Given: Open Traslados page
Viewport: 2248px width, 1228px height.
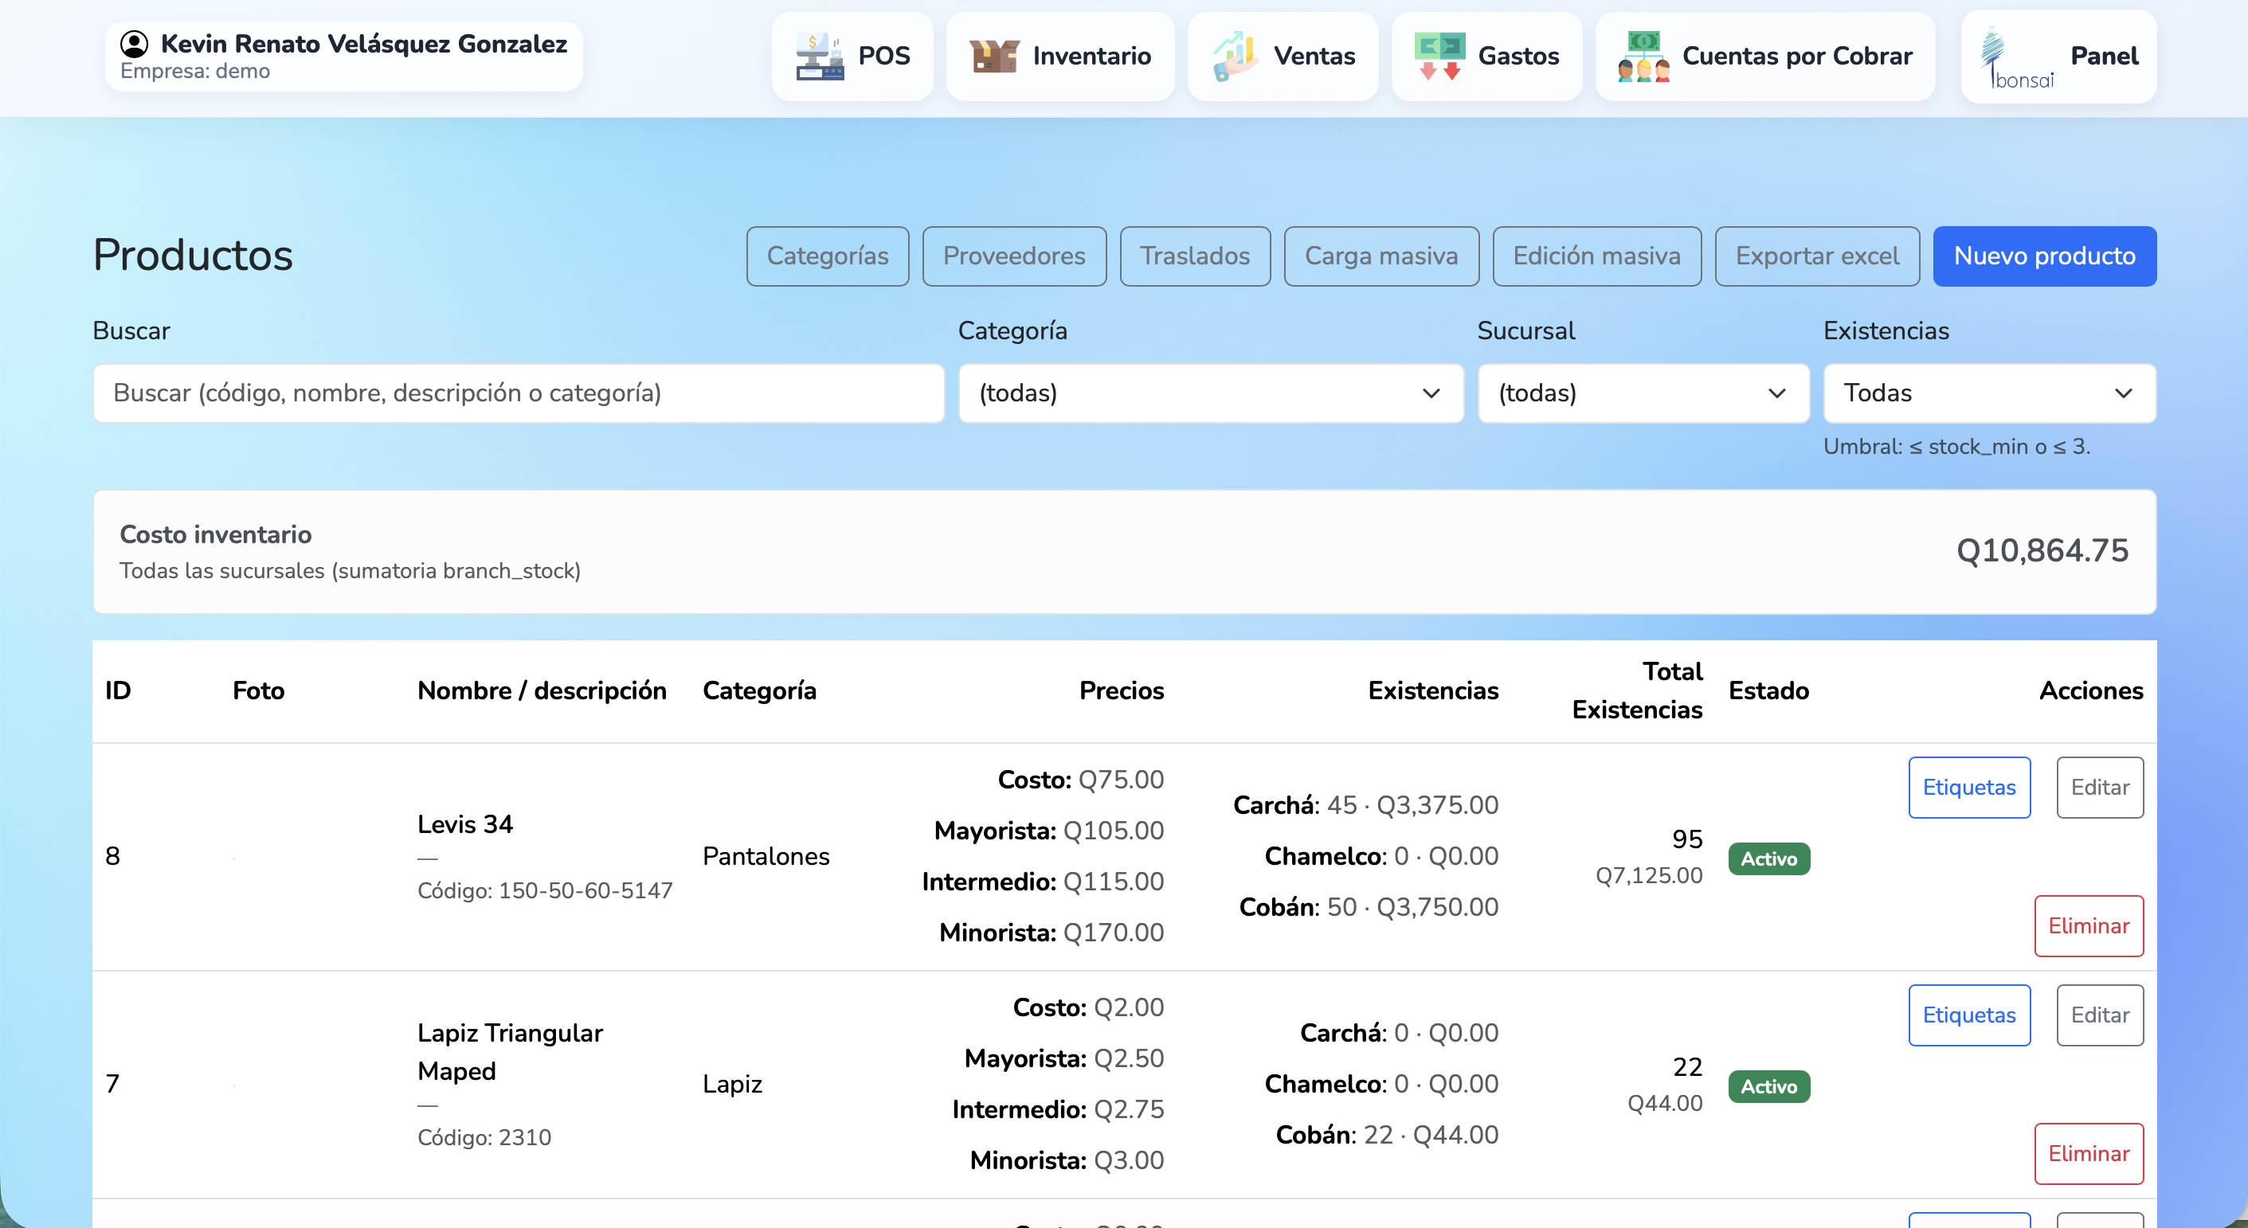Looking at the screenshot, I should [x=1195, y=256].
